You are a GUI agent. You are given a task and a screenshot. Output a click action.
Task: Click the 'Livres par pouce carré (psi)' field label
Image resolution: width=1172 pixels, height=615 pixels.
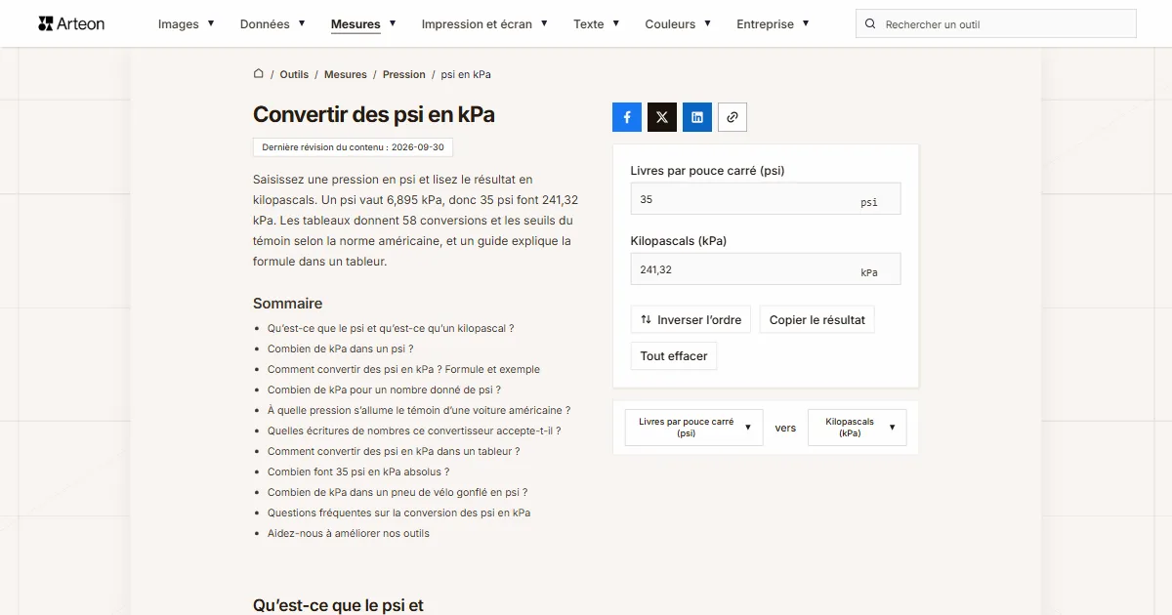point(707,170)
